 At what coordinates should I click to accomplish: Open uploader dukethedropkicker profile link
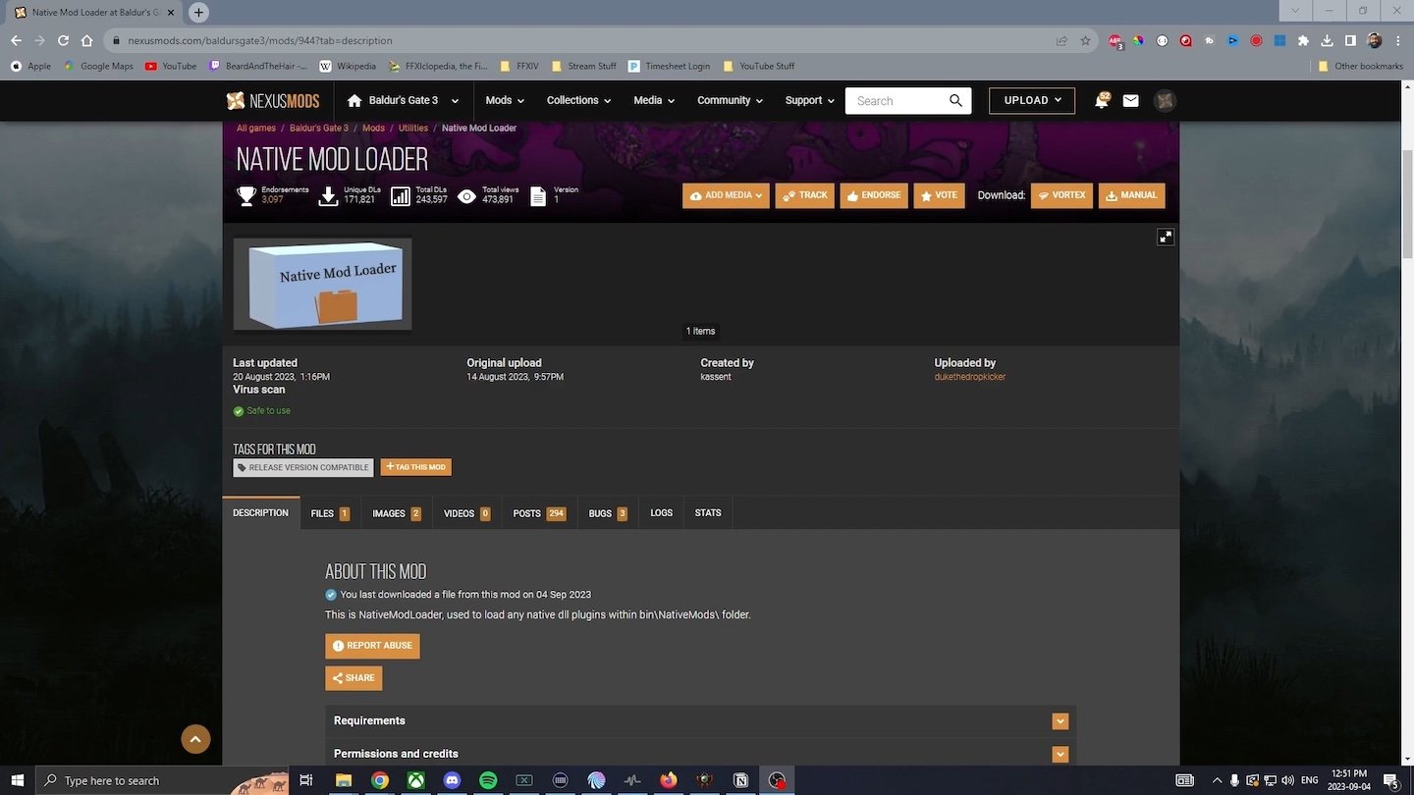tap(970, 377)
